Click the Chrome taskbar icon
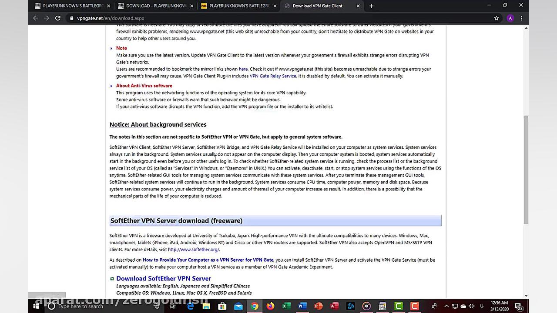The width and height of the screenshot is (557, 313). [x=255, y=306]
